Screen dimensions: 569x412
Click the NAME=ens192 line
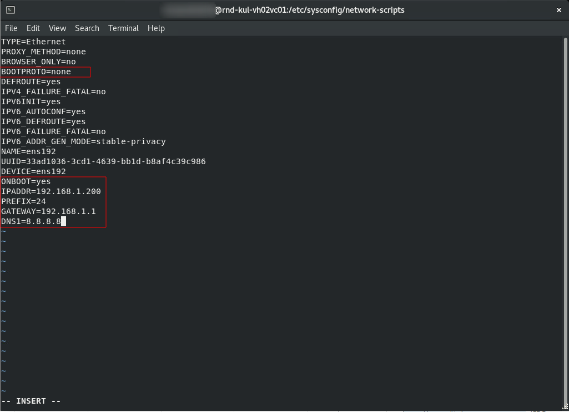coord(28,151)
